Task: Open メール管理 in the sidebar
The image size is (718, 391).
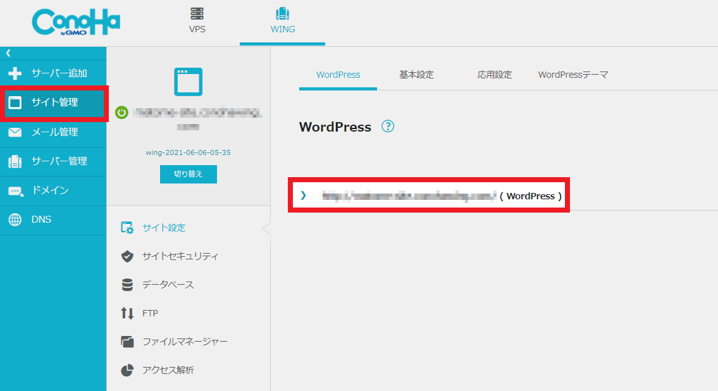Action: pyautogui.click(x=53, y=132)
